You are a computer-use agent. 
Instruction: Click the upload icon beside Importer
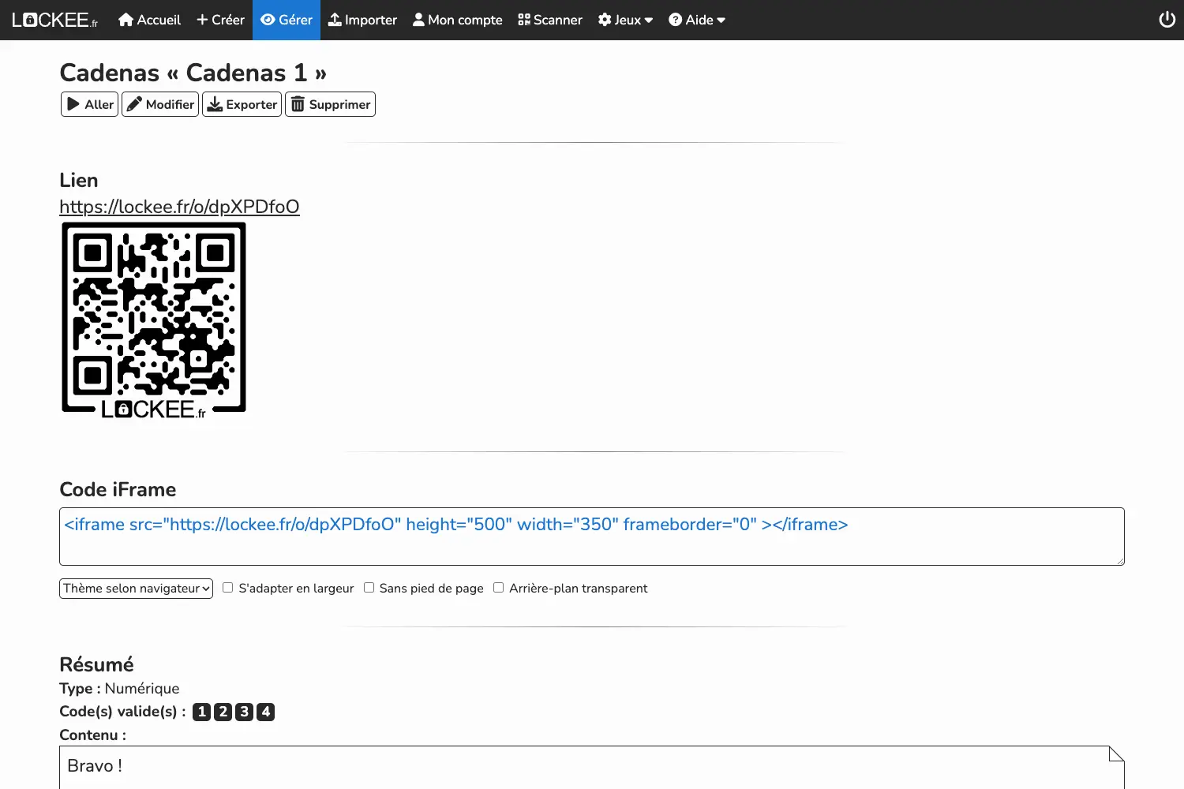pos(335,20)
